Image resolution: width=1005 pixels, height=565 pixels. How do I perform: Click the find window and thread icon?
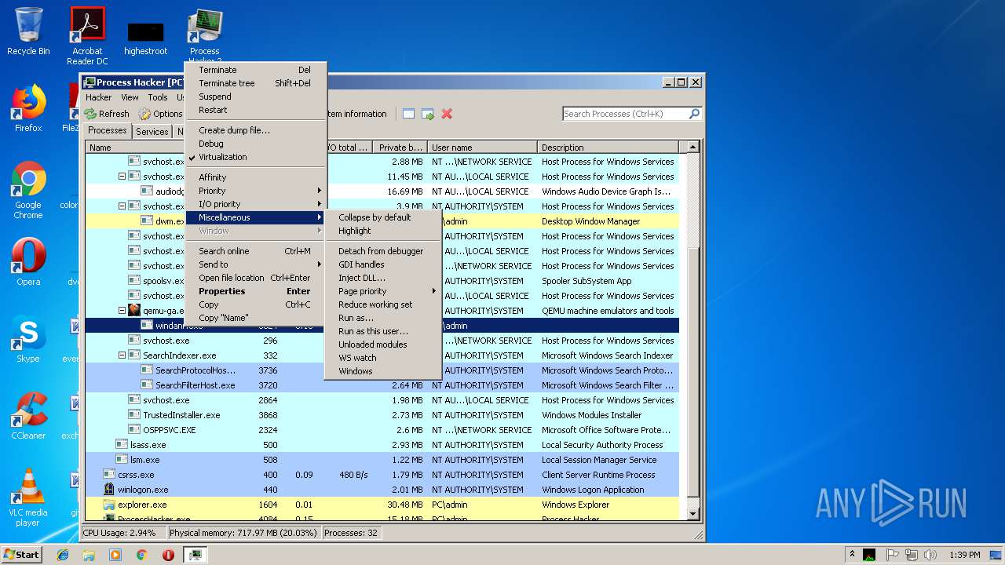(428, 114)
